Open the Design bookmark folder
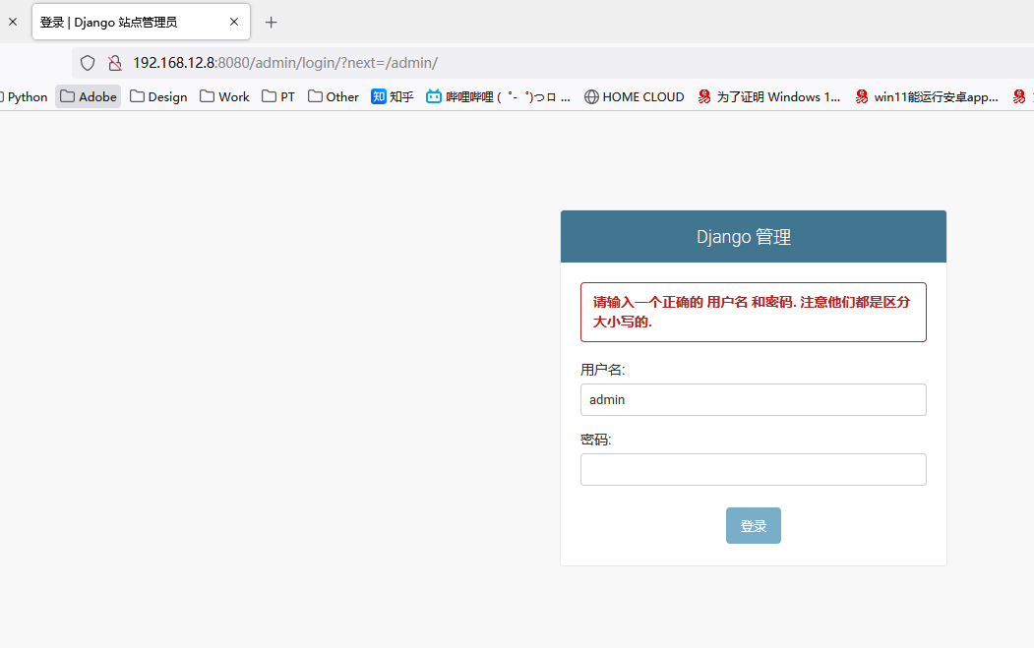This screenshot has height=648, width=1034. click(x=158, y=97)
